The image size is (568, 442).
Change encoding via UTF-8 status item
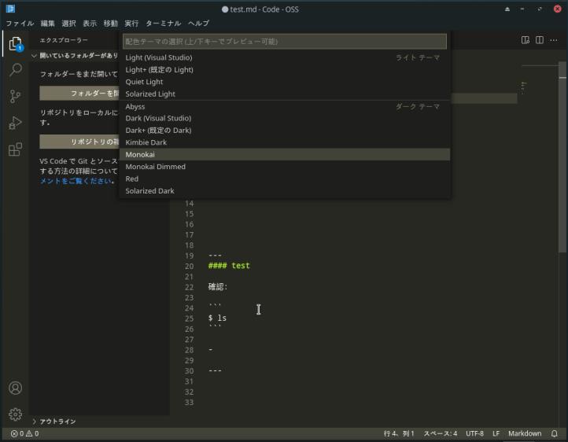point(474,433)
